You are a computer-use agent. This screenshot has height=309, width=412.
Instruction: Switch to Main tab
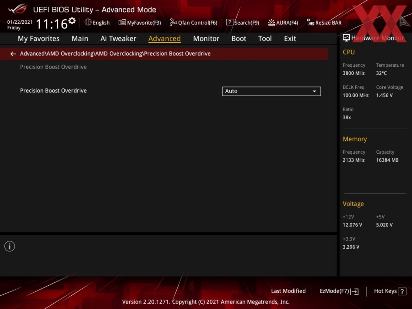[x=80, y=38]
